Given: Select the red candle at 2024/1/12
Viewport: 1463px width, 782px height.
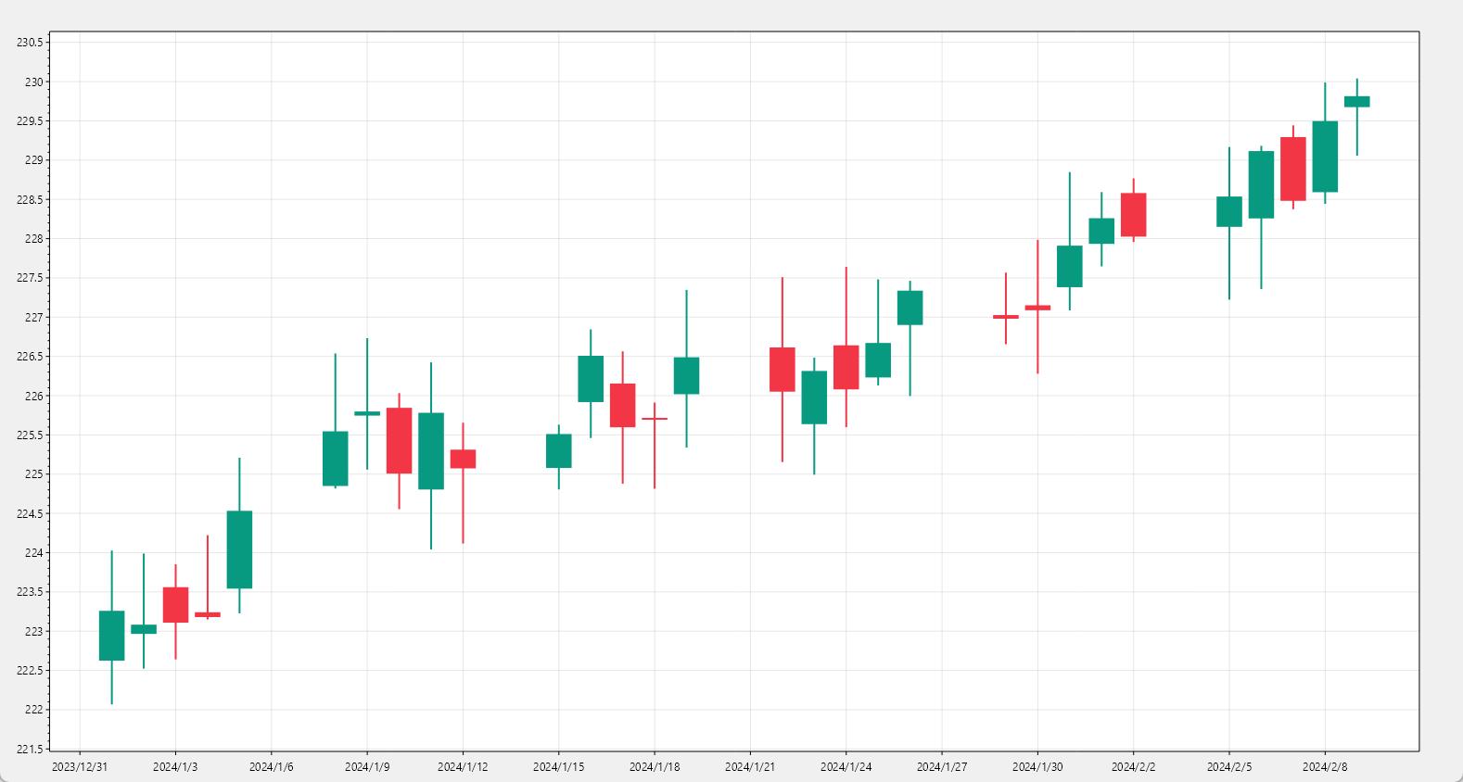Looking at the screenshot, I should coord(463,459).
